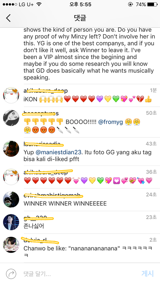160x285 pixels.
Task: Tap the back arrow in header
Action: tap(8, 18)
